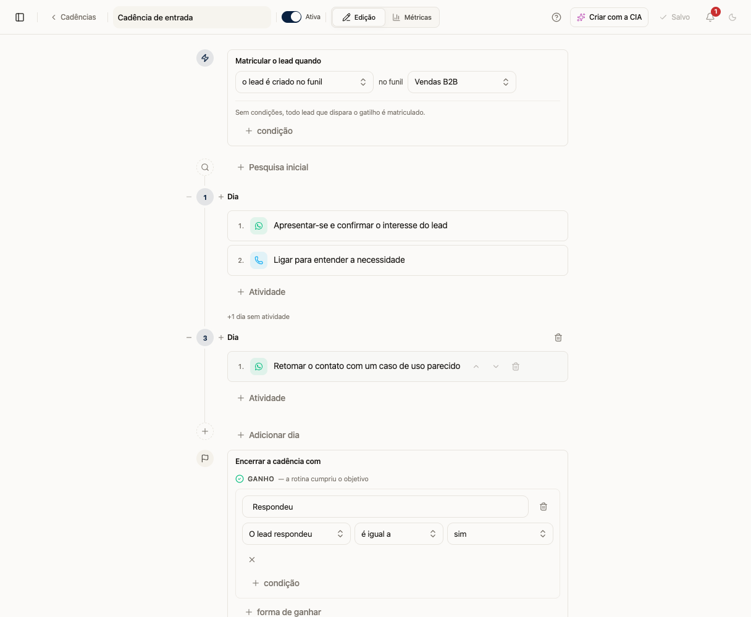Collapse day 3 with minus icon

pyautogui.click(x=189, y=337)
